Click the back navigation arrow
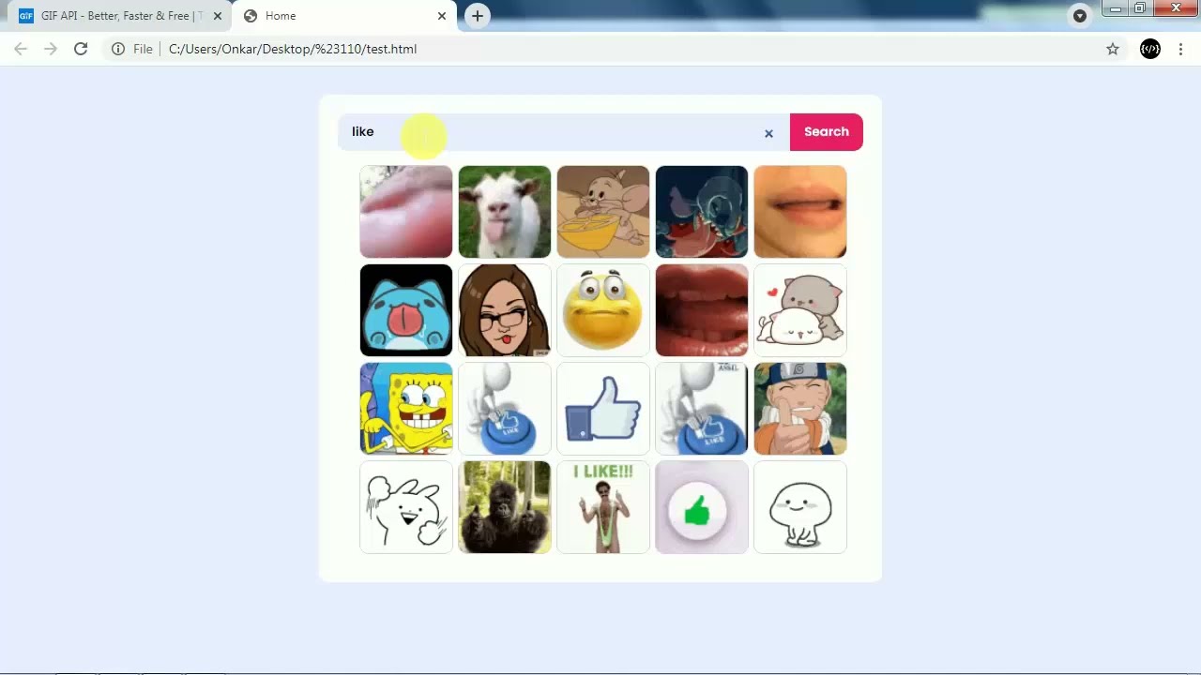The width and height of the screenshot is (1201, 675). pos(21,49)
